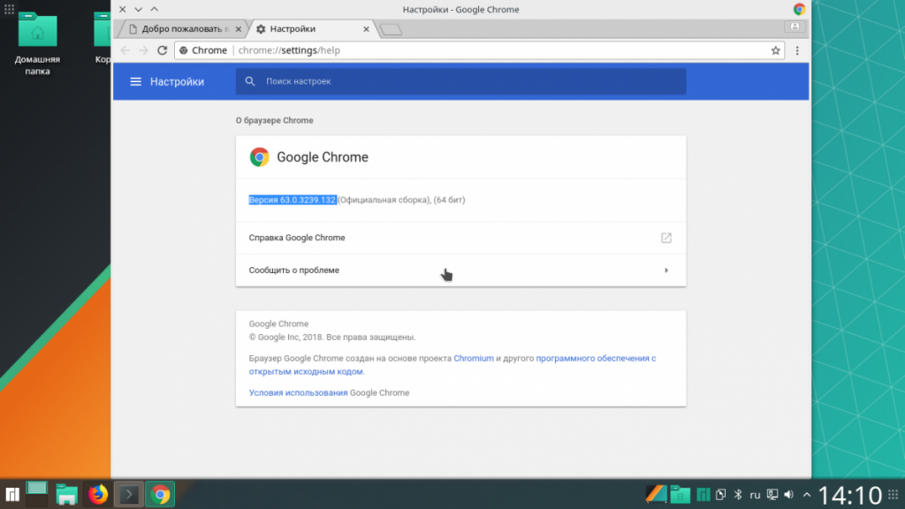Image resolution: width=905 pixels, height=509 pixels.
Task: Switch keyboard layout via ru indicator
Action: [755, 495]
